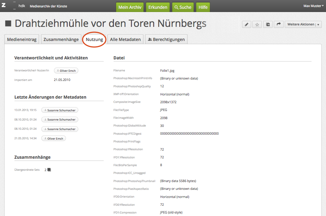326x216 pixels.
Task: Click the sets icon beside Übergeordnete Sets
Action: [49, 170]
